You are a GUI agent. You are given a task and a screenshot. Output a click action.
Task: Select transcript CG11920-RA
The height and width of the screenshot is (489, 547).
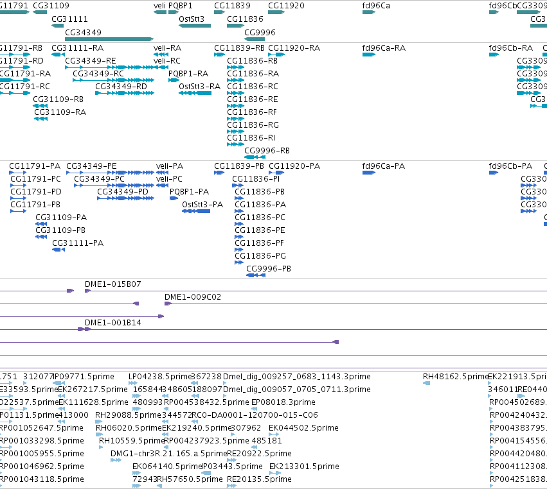pos(294,47)
